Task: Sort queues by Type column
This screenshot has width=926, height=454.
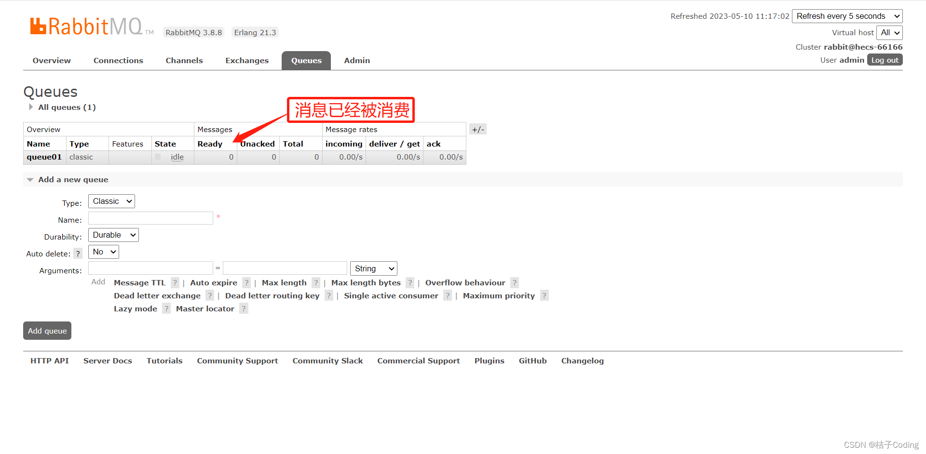Action: (x=79, y=144)
